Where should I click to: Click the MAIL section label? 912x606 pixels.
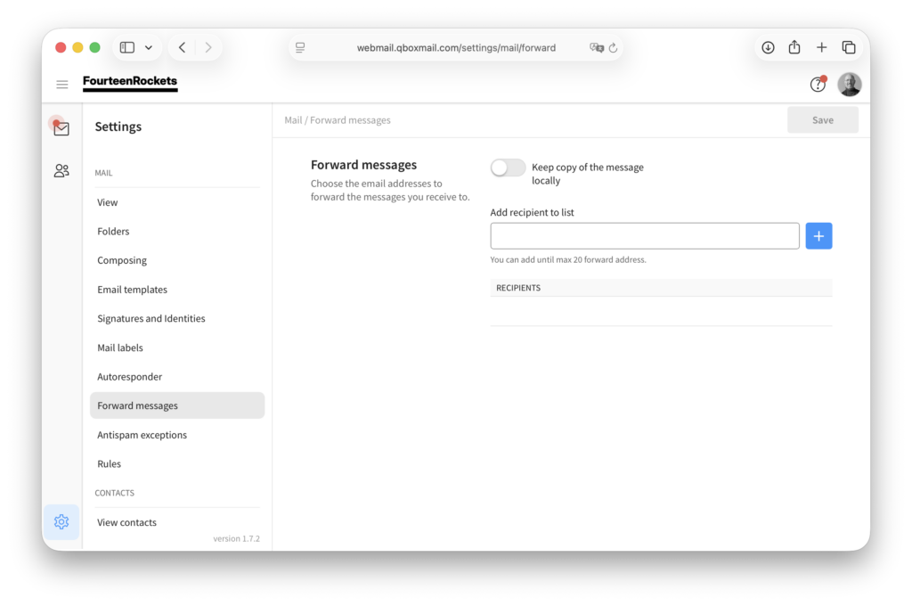pyautogui.click(x=103, y=173)
